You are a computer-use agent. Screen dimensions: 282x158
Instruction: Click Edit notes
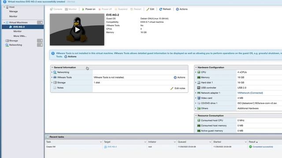pos(178,88)
